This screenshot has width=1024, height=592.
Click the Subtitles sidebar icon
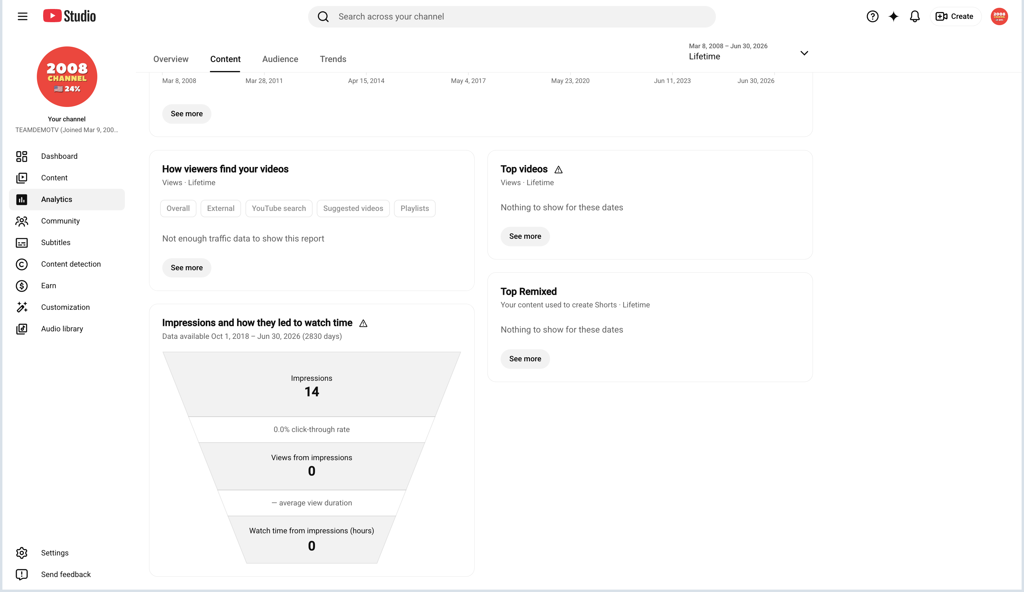(22, 242)
